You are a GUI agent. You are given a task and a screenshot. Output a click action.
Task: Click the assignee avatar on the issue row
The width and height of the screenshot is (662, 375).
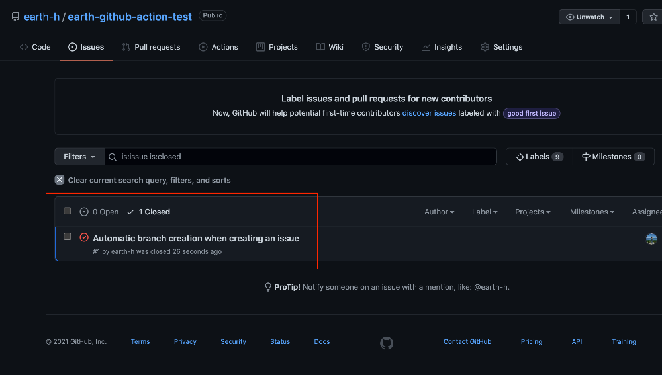tap(651, 239)
